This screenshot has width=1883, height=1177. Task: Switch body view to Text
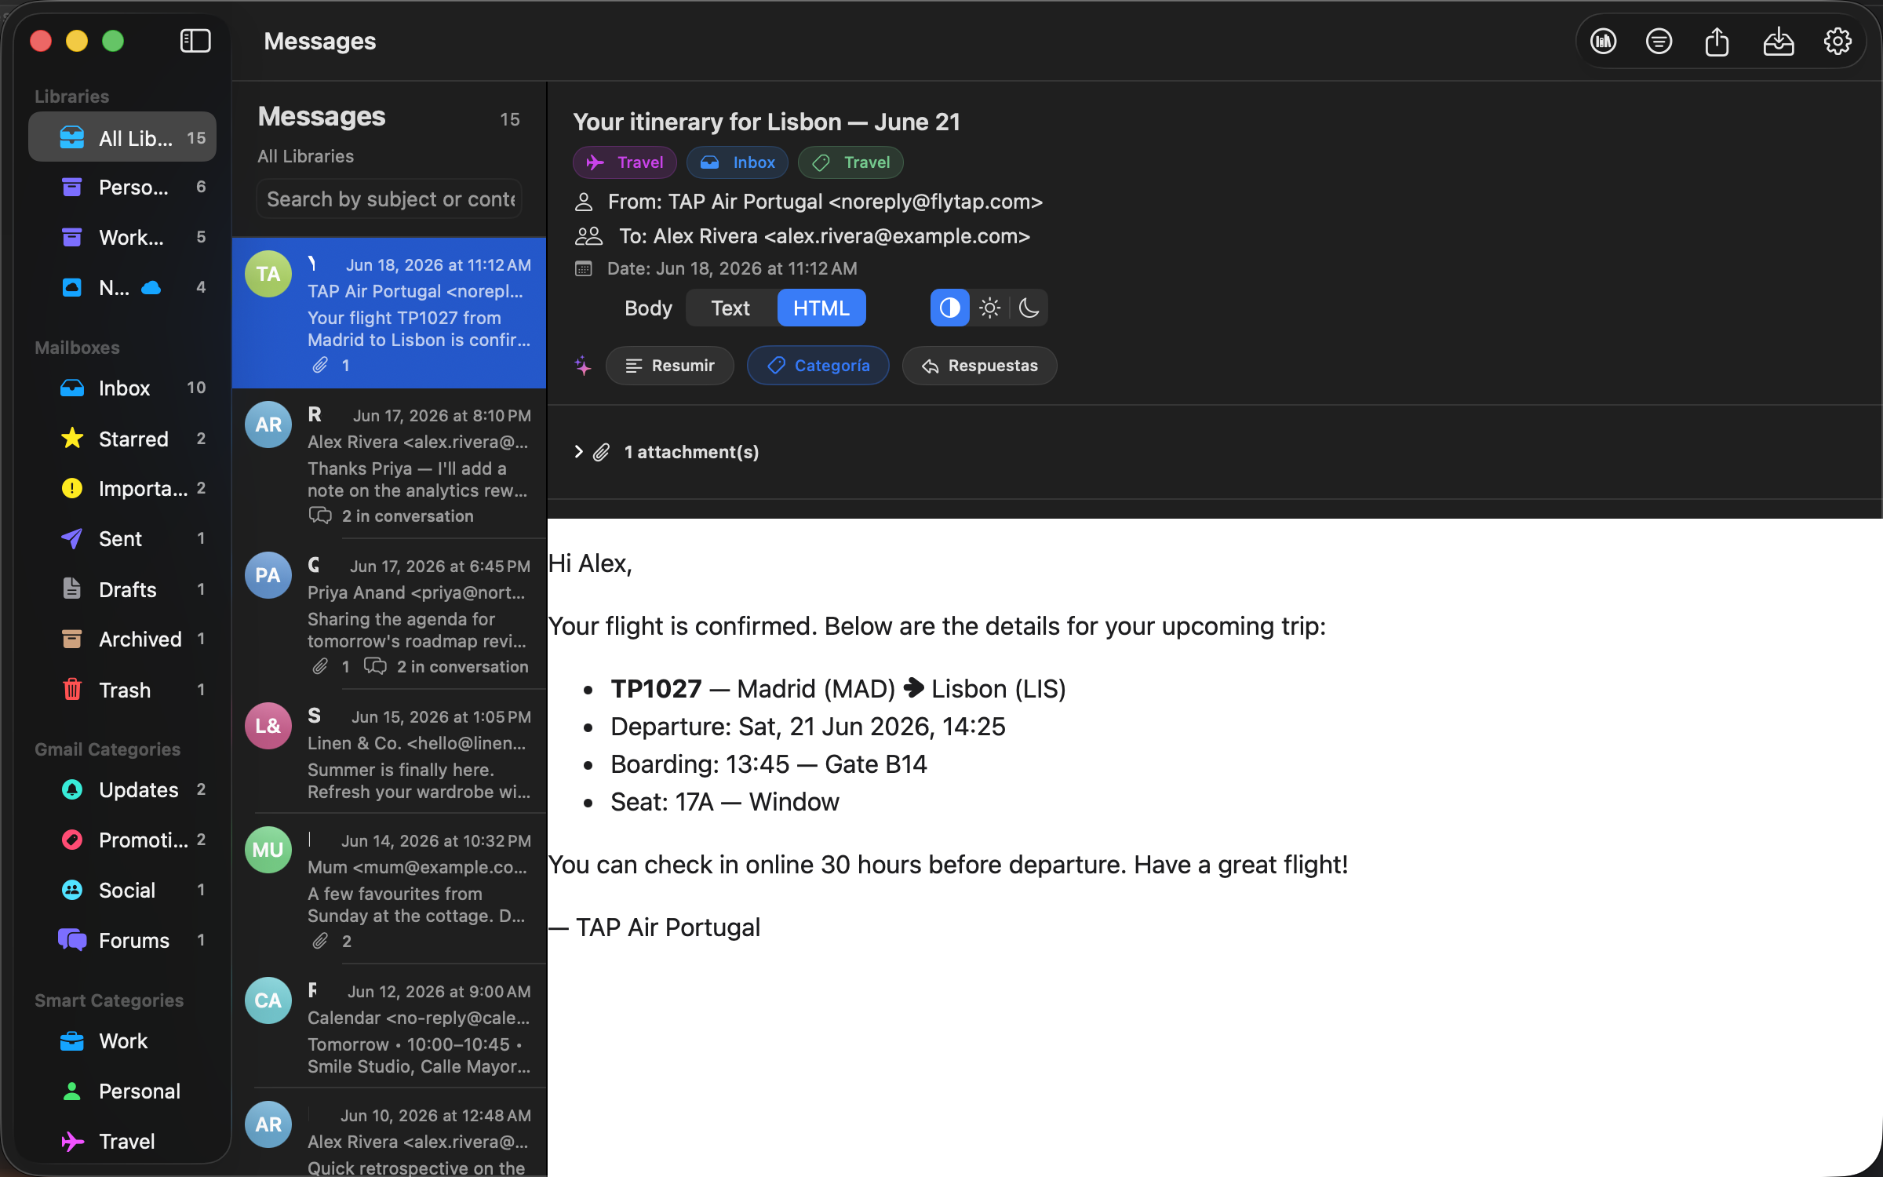(x=730, y=308)
